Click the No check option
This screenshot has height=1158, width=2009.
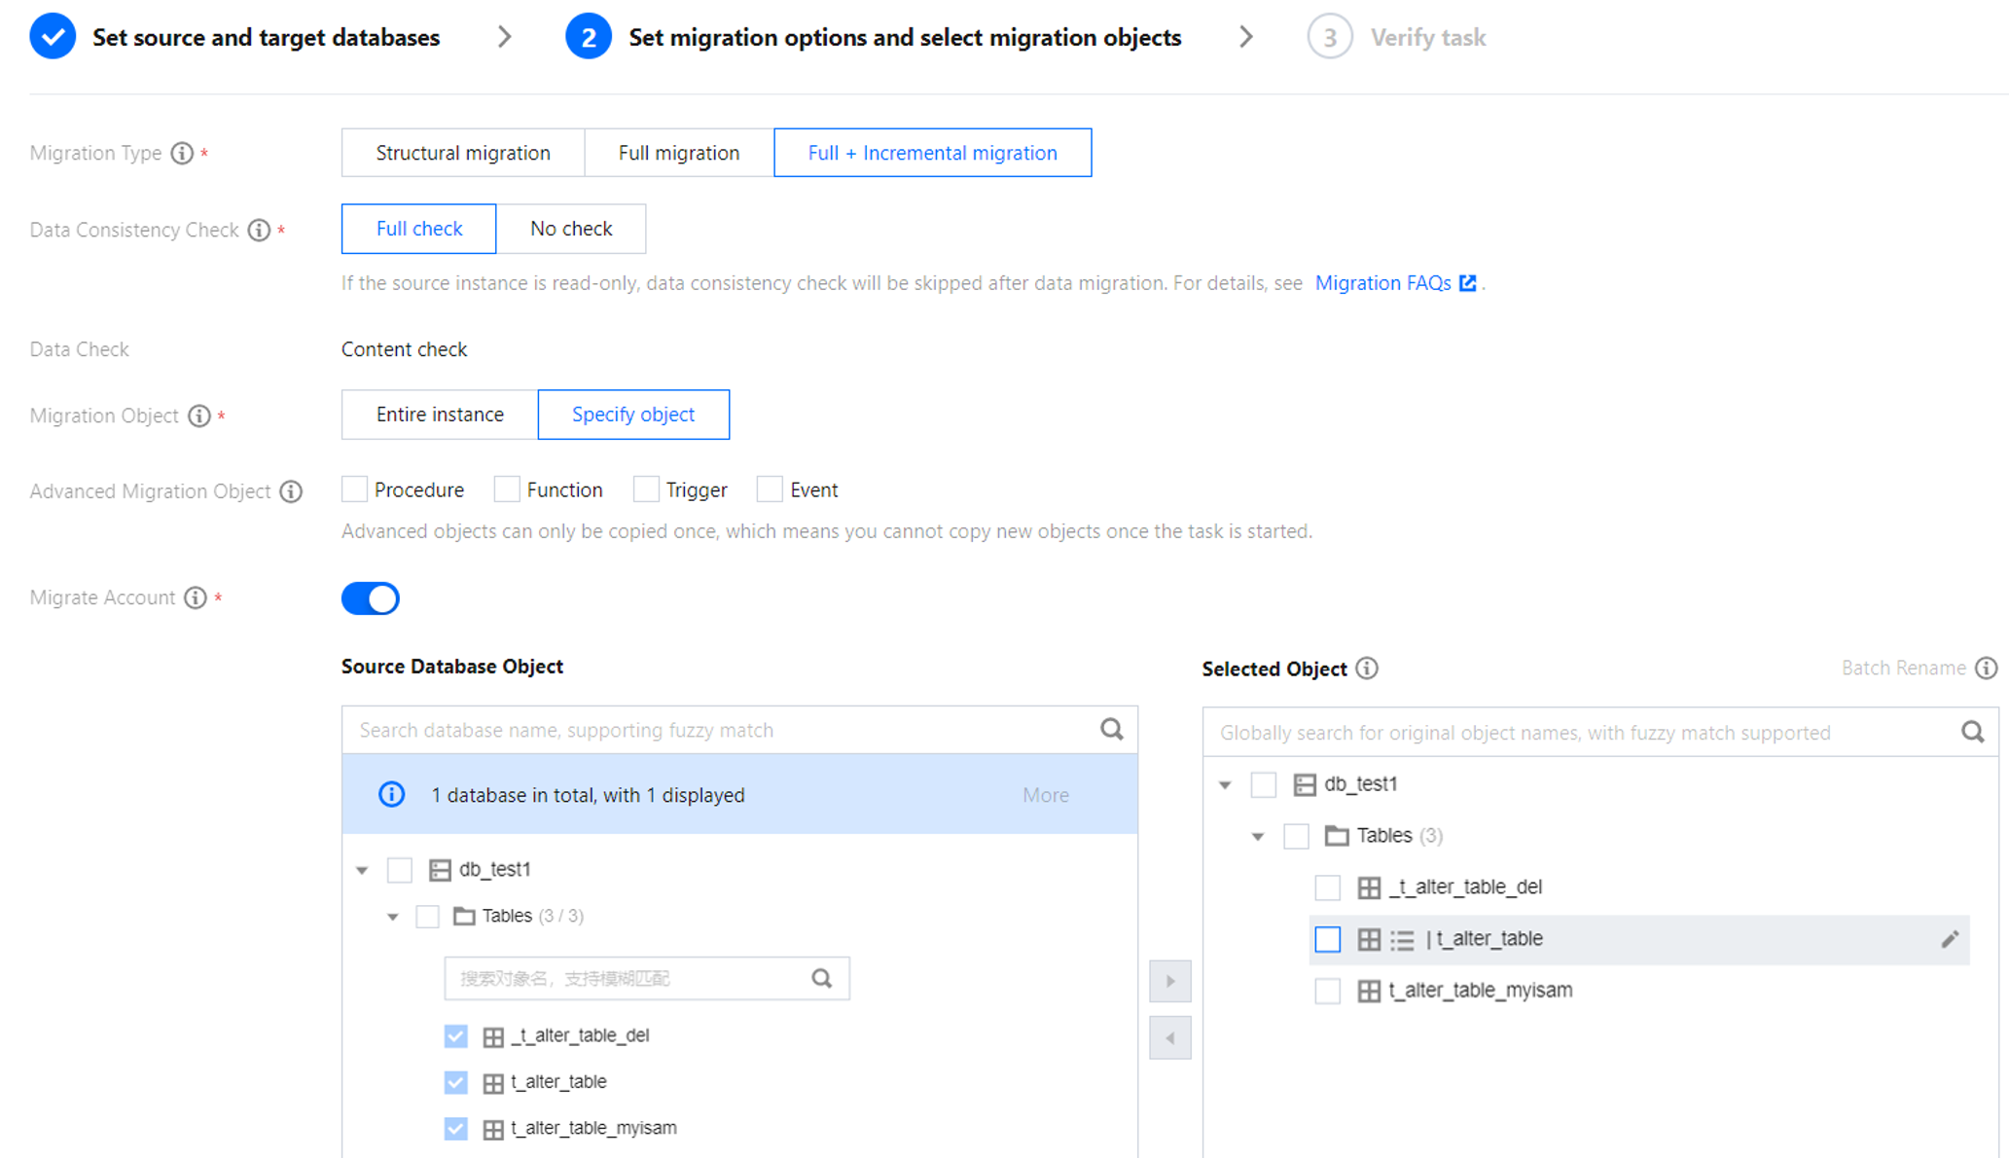pyautogui.click(x=571, y=229)
